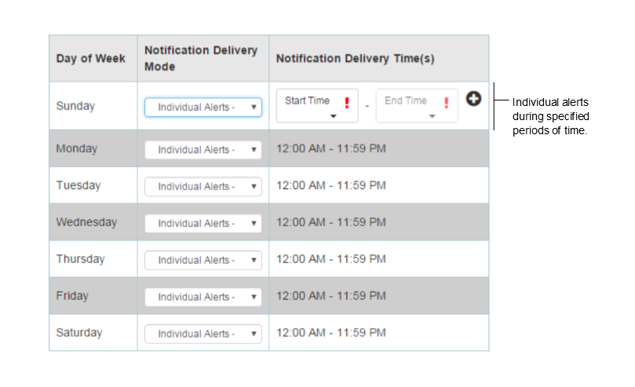The height and width of the screenshot is (387, 635).
Task: Click Notification Delivery Mode column header
Action: [x=201, y=58]
